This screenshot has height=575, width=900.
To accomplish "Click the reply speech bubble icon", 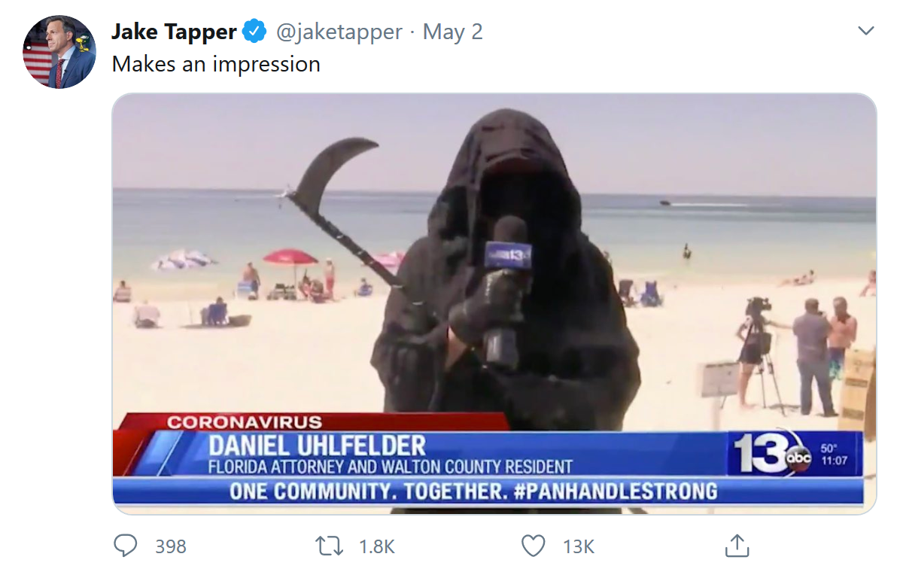I will (x=125, y=546).
